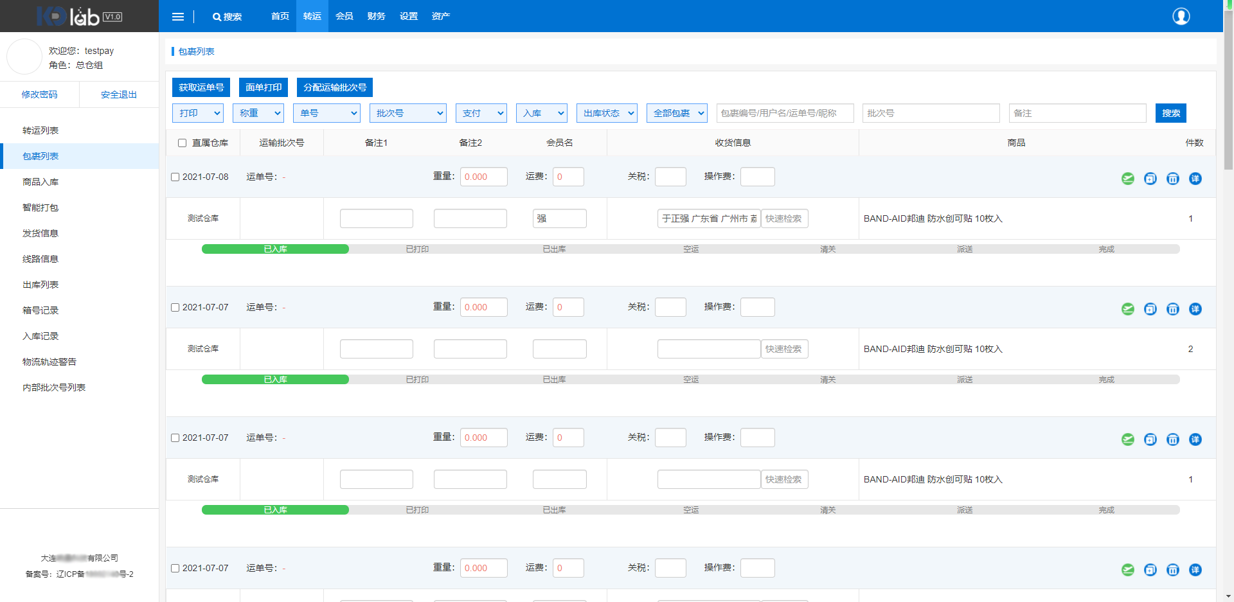
Task: Click copy-add icon on 2021-07-07 package with 2 pieces
Action: coord(1150,309)
